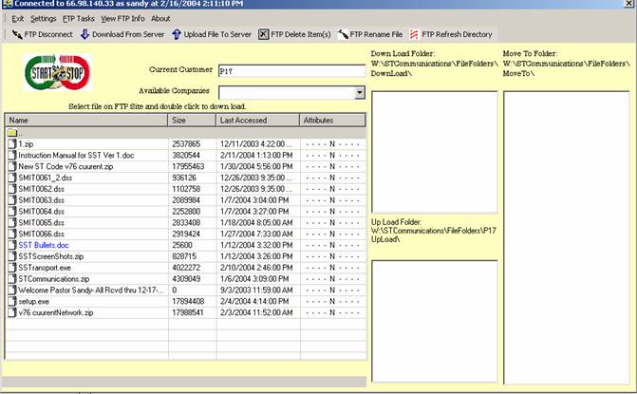Click the parent directory folder icon
Screen dimensions: 637x394
12,133
